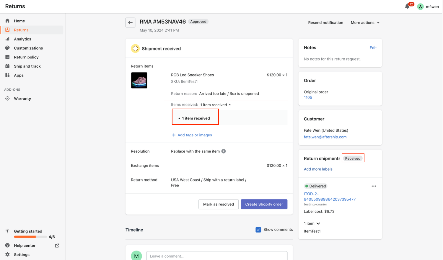Click the Analytics bar chart icon
The image size is (443, 260).
[x=8, y=39]
